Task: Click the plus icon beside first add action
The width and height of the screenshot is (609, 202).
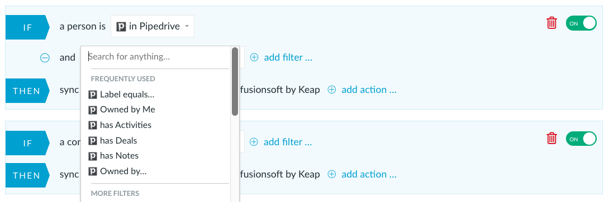Action: (332, 90)
